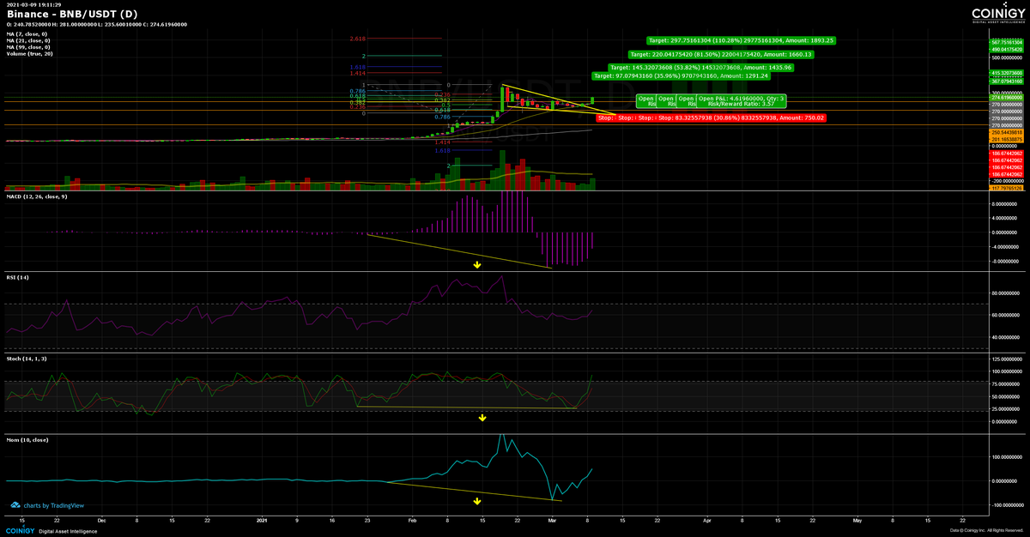
Task: Click the orange 117.79765126 volume tag
Action: tap(1006, 189)
